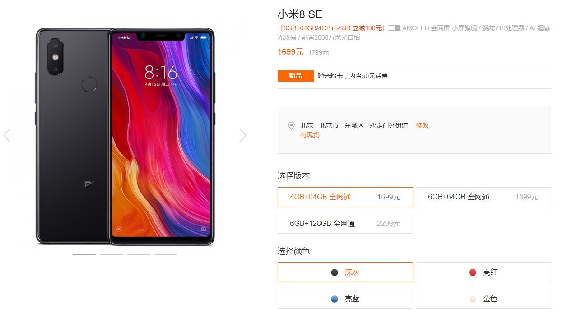The height and width of the screenshot is (317, 563).
Task: Click the Xiaomi 8 SE phone product image
Action: pos(125,137)
